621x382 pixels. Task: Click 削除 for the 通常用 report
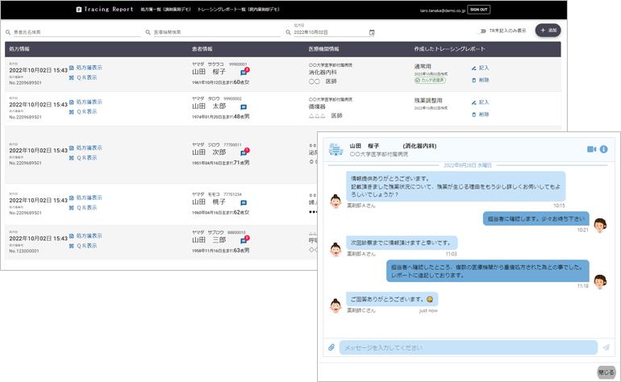pyautogui.click(x=483, y=80)
